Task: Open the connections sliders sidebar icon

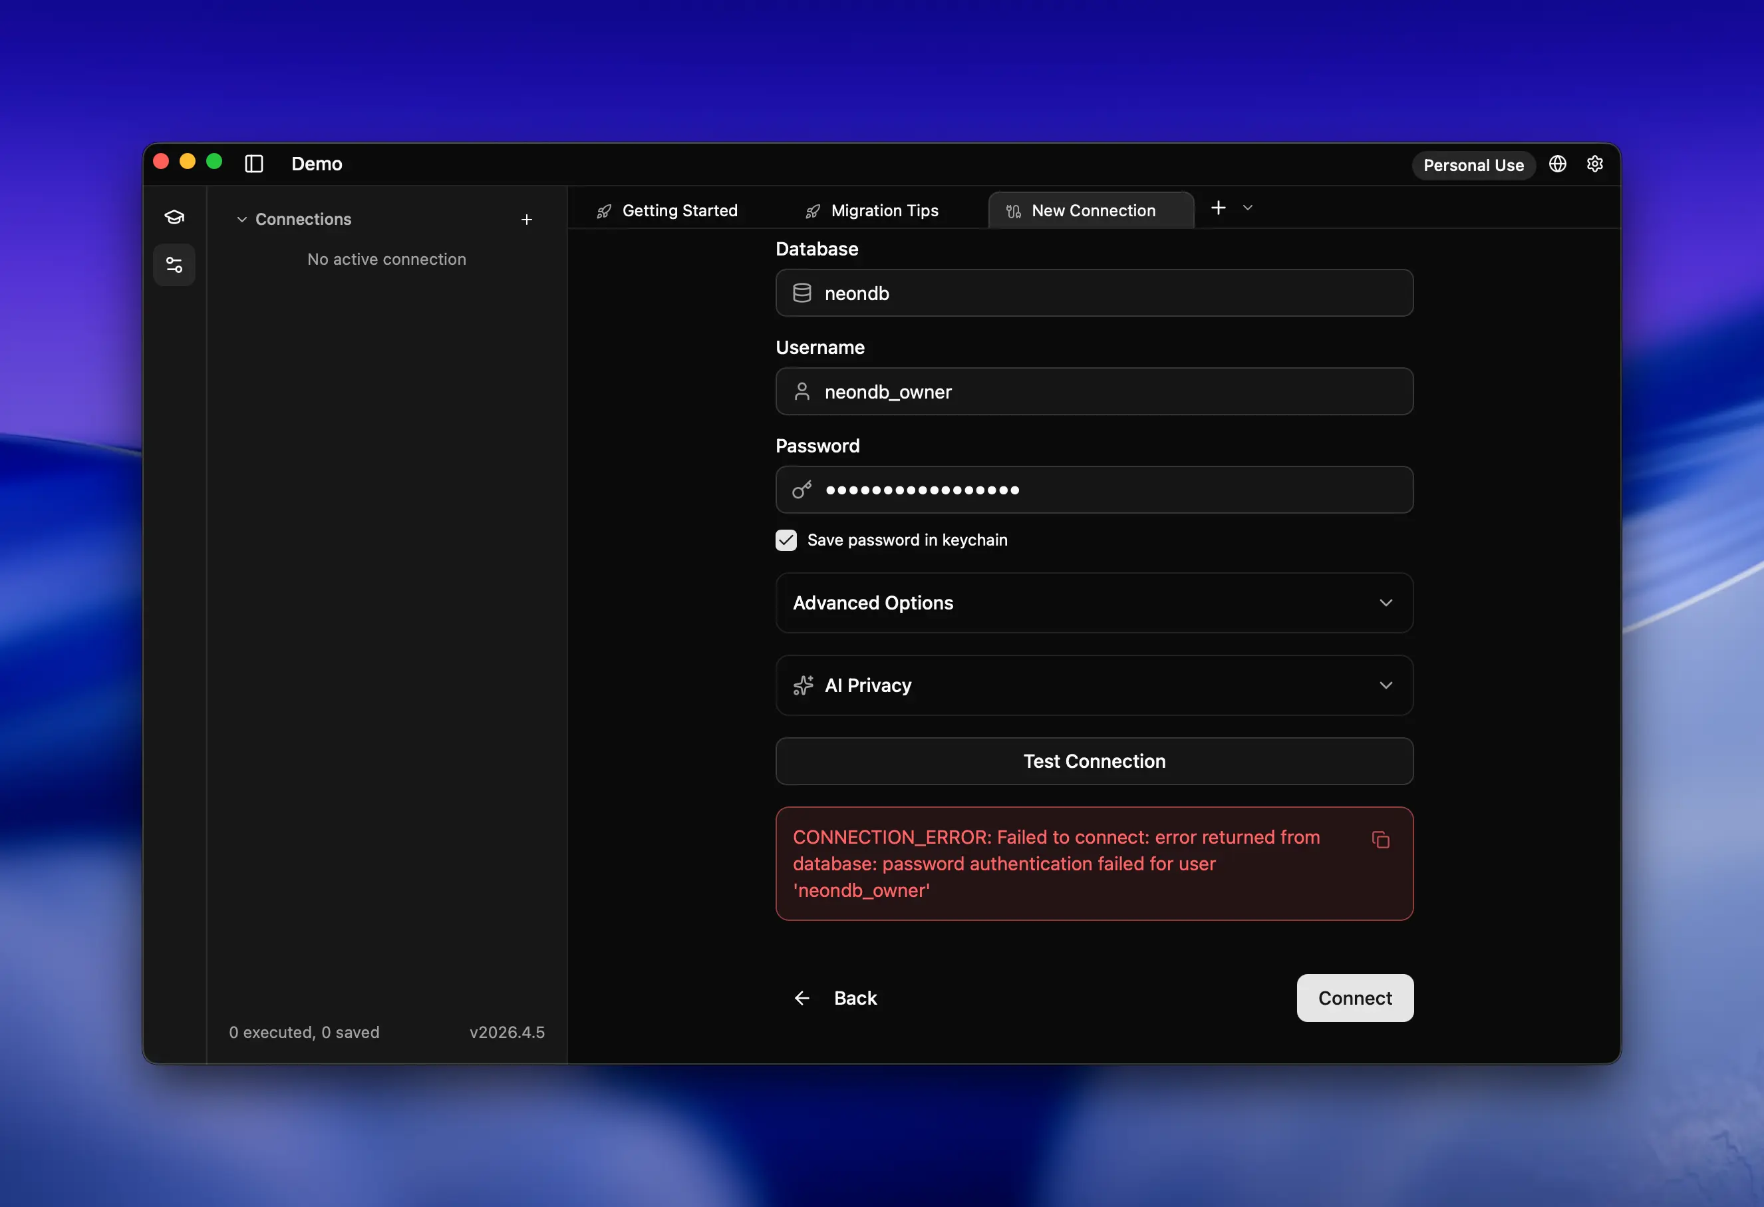Action: 174,265
